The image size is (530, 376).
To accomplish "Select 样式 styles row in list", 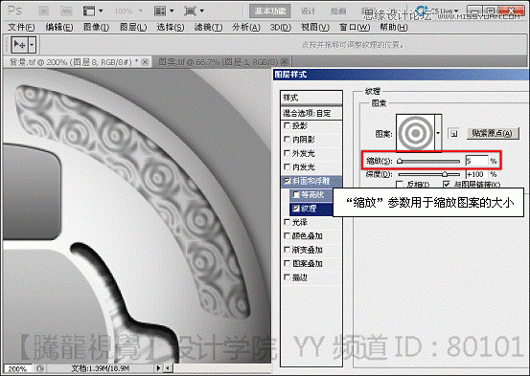I will tap(311, 98).
